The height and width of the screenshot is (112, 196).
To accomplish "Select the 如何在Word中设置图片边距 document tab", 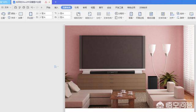I will click(28, 2).
